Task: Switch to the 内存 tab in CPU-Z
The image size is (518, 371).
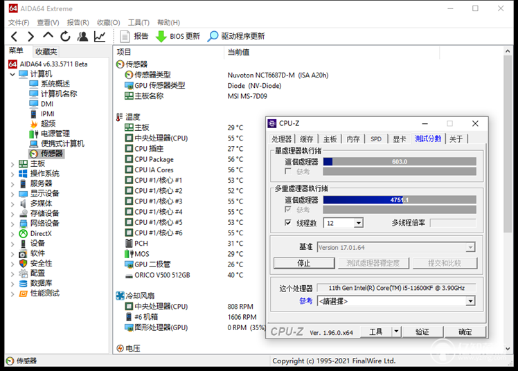Action: point(353,139)
